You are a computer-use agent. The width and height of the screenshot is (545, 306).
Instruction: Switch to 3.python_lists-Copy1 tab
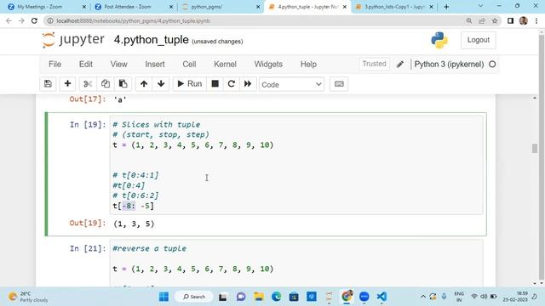pos(394,7)
